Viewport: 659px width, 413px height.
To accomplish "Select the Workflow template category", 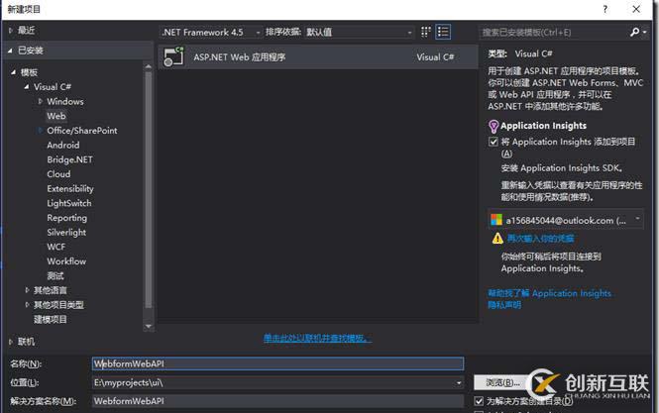I will point(66,261).
